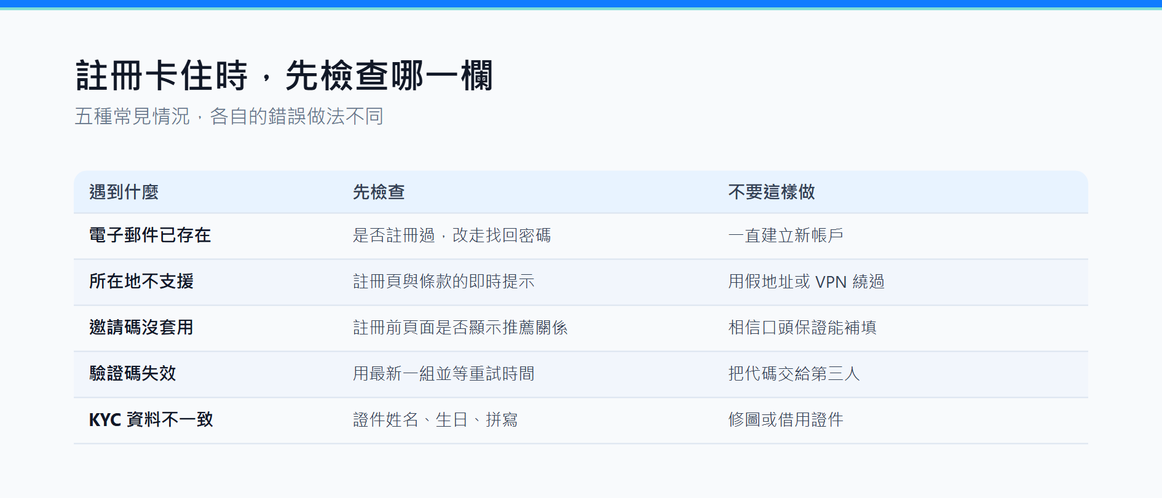This screenshot has height=498, width=1162.
Task: Select the cell 用假地址或 VPN 繞過
Action: (x=807, y=282)
